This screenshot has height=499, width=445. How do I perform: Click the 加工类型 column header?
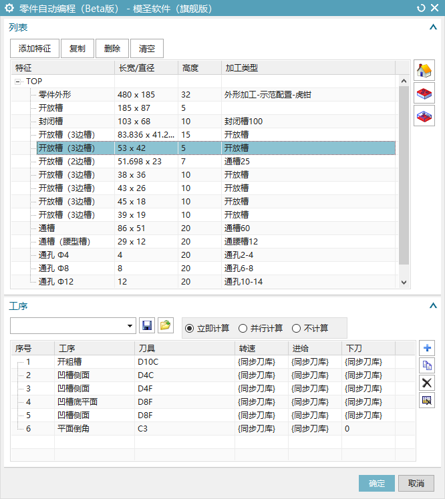[x=308, y=67]
